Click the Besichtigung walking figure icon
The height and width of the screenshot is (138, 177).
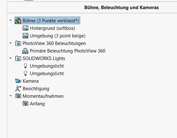click(x=18, y=88)
